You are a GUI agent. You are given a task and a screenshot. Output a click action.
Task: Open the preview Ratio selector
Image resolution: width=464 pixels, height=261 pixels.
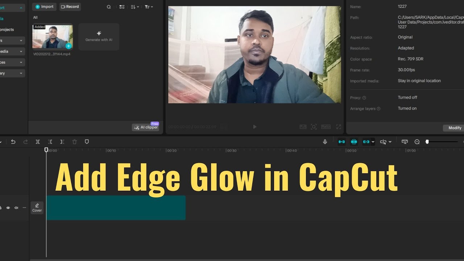326,127
